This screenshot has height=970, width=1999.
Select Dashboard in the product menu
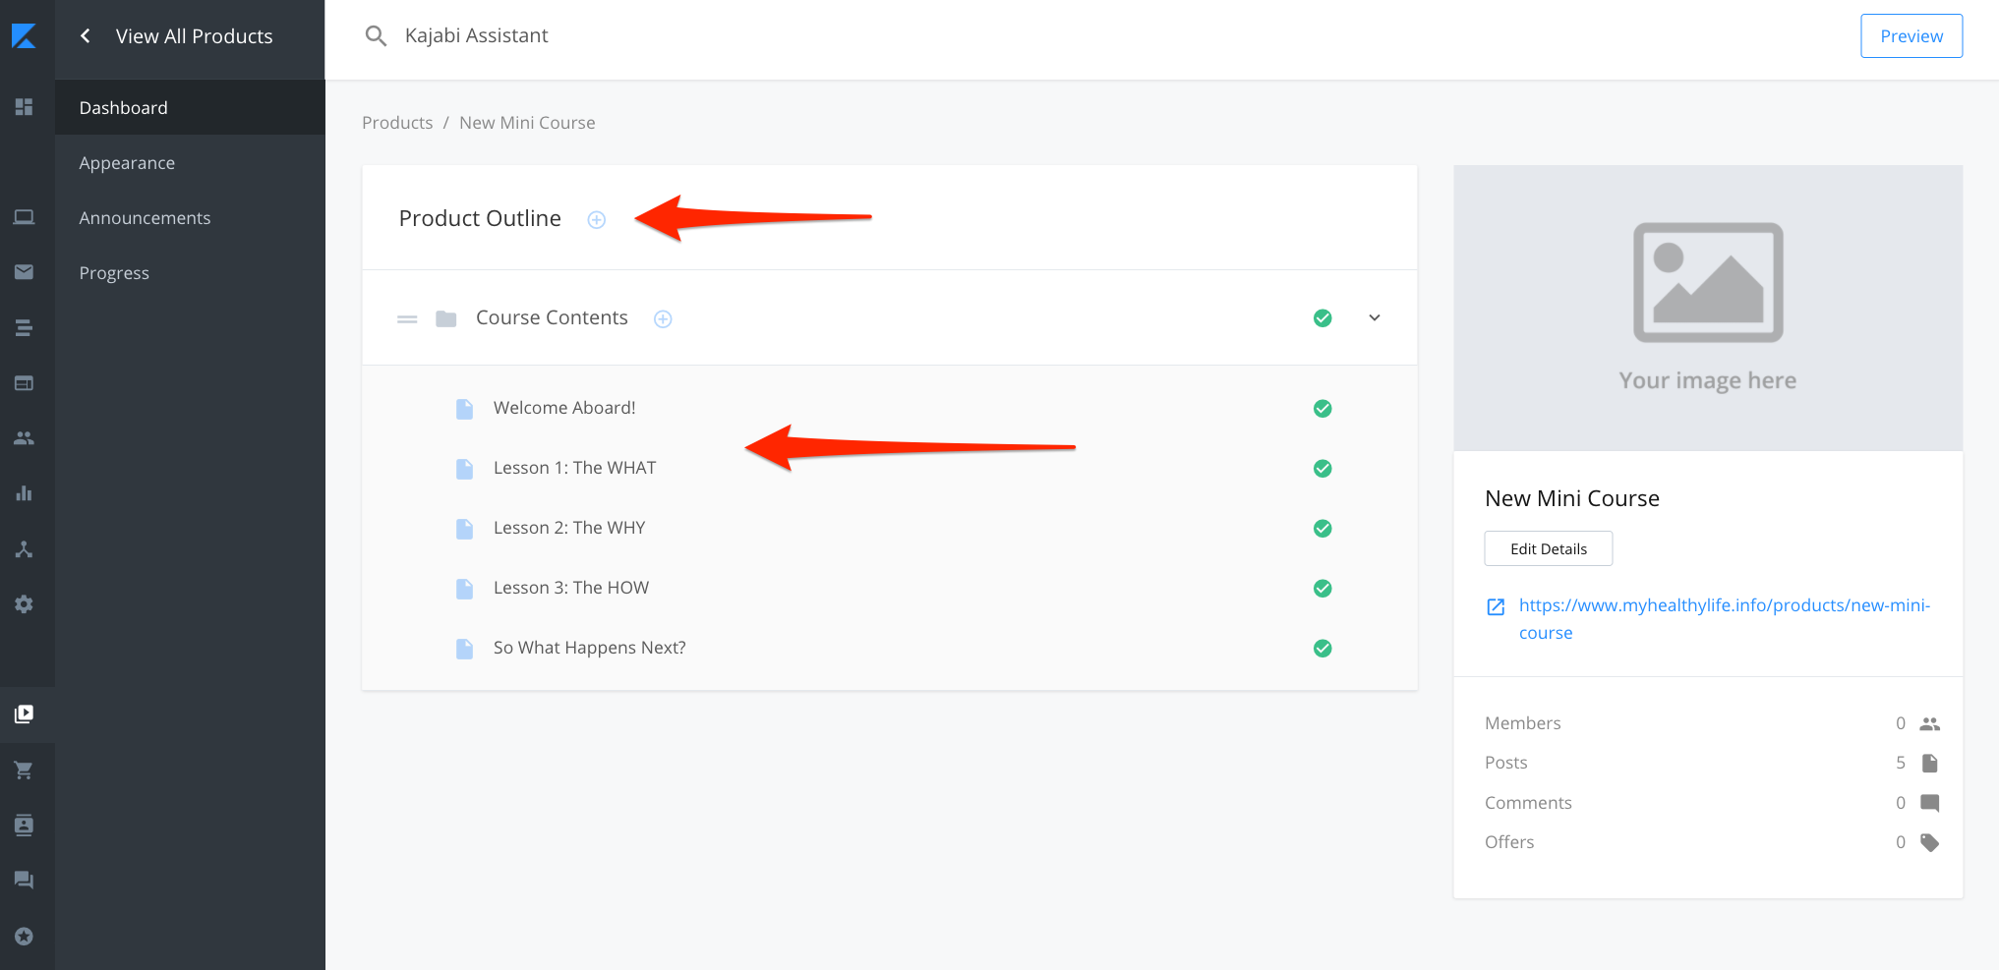[x=190, y=107]
